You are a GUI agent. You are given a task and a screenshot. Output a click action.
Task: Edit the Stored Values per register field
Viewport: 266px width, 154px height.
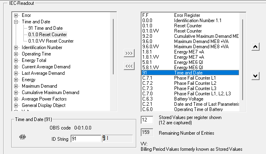[x=147, y=120]
